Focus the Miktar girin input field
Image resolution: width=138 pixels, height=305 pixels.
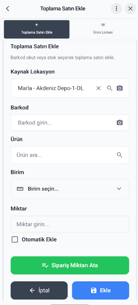[70, 224]
